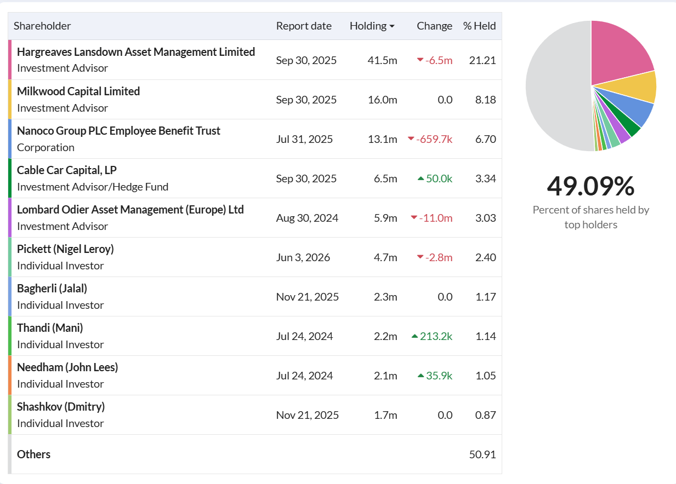Click the pink color bar of Hargreaves row
The width and height of the screenshot is (676, 484).
click(10, 60)
